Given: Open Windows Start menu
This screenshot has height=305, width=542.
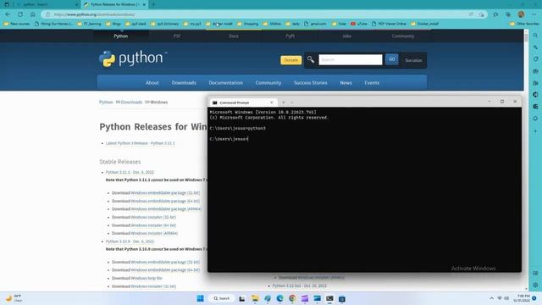Looking at the screenshot, I should coord(200,298).
